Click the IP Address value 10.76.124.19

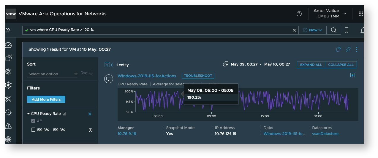[x=225, y=134]
